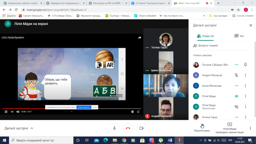Open more options for Лілія Мідак
256x144 pixels.
pyautogui.click(x=245, y=96)
